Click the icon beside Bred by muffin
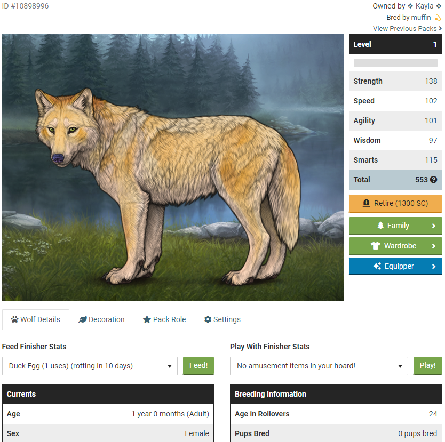Image resolution: width=445 pixels, height=442 pixels. [437, 18]
